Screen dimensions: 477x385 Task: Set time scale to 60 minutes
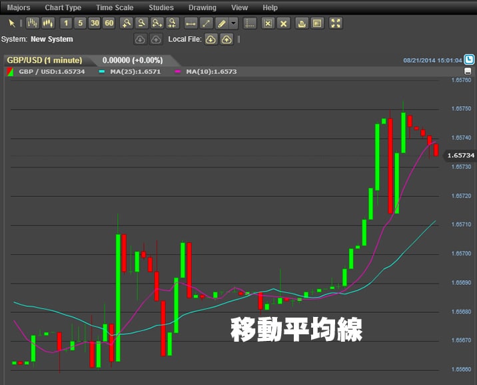pos(109,23)
